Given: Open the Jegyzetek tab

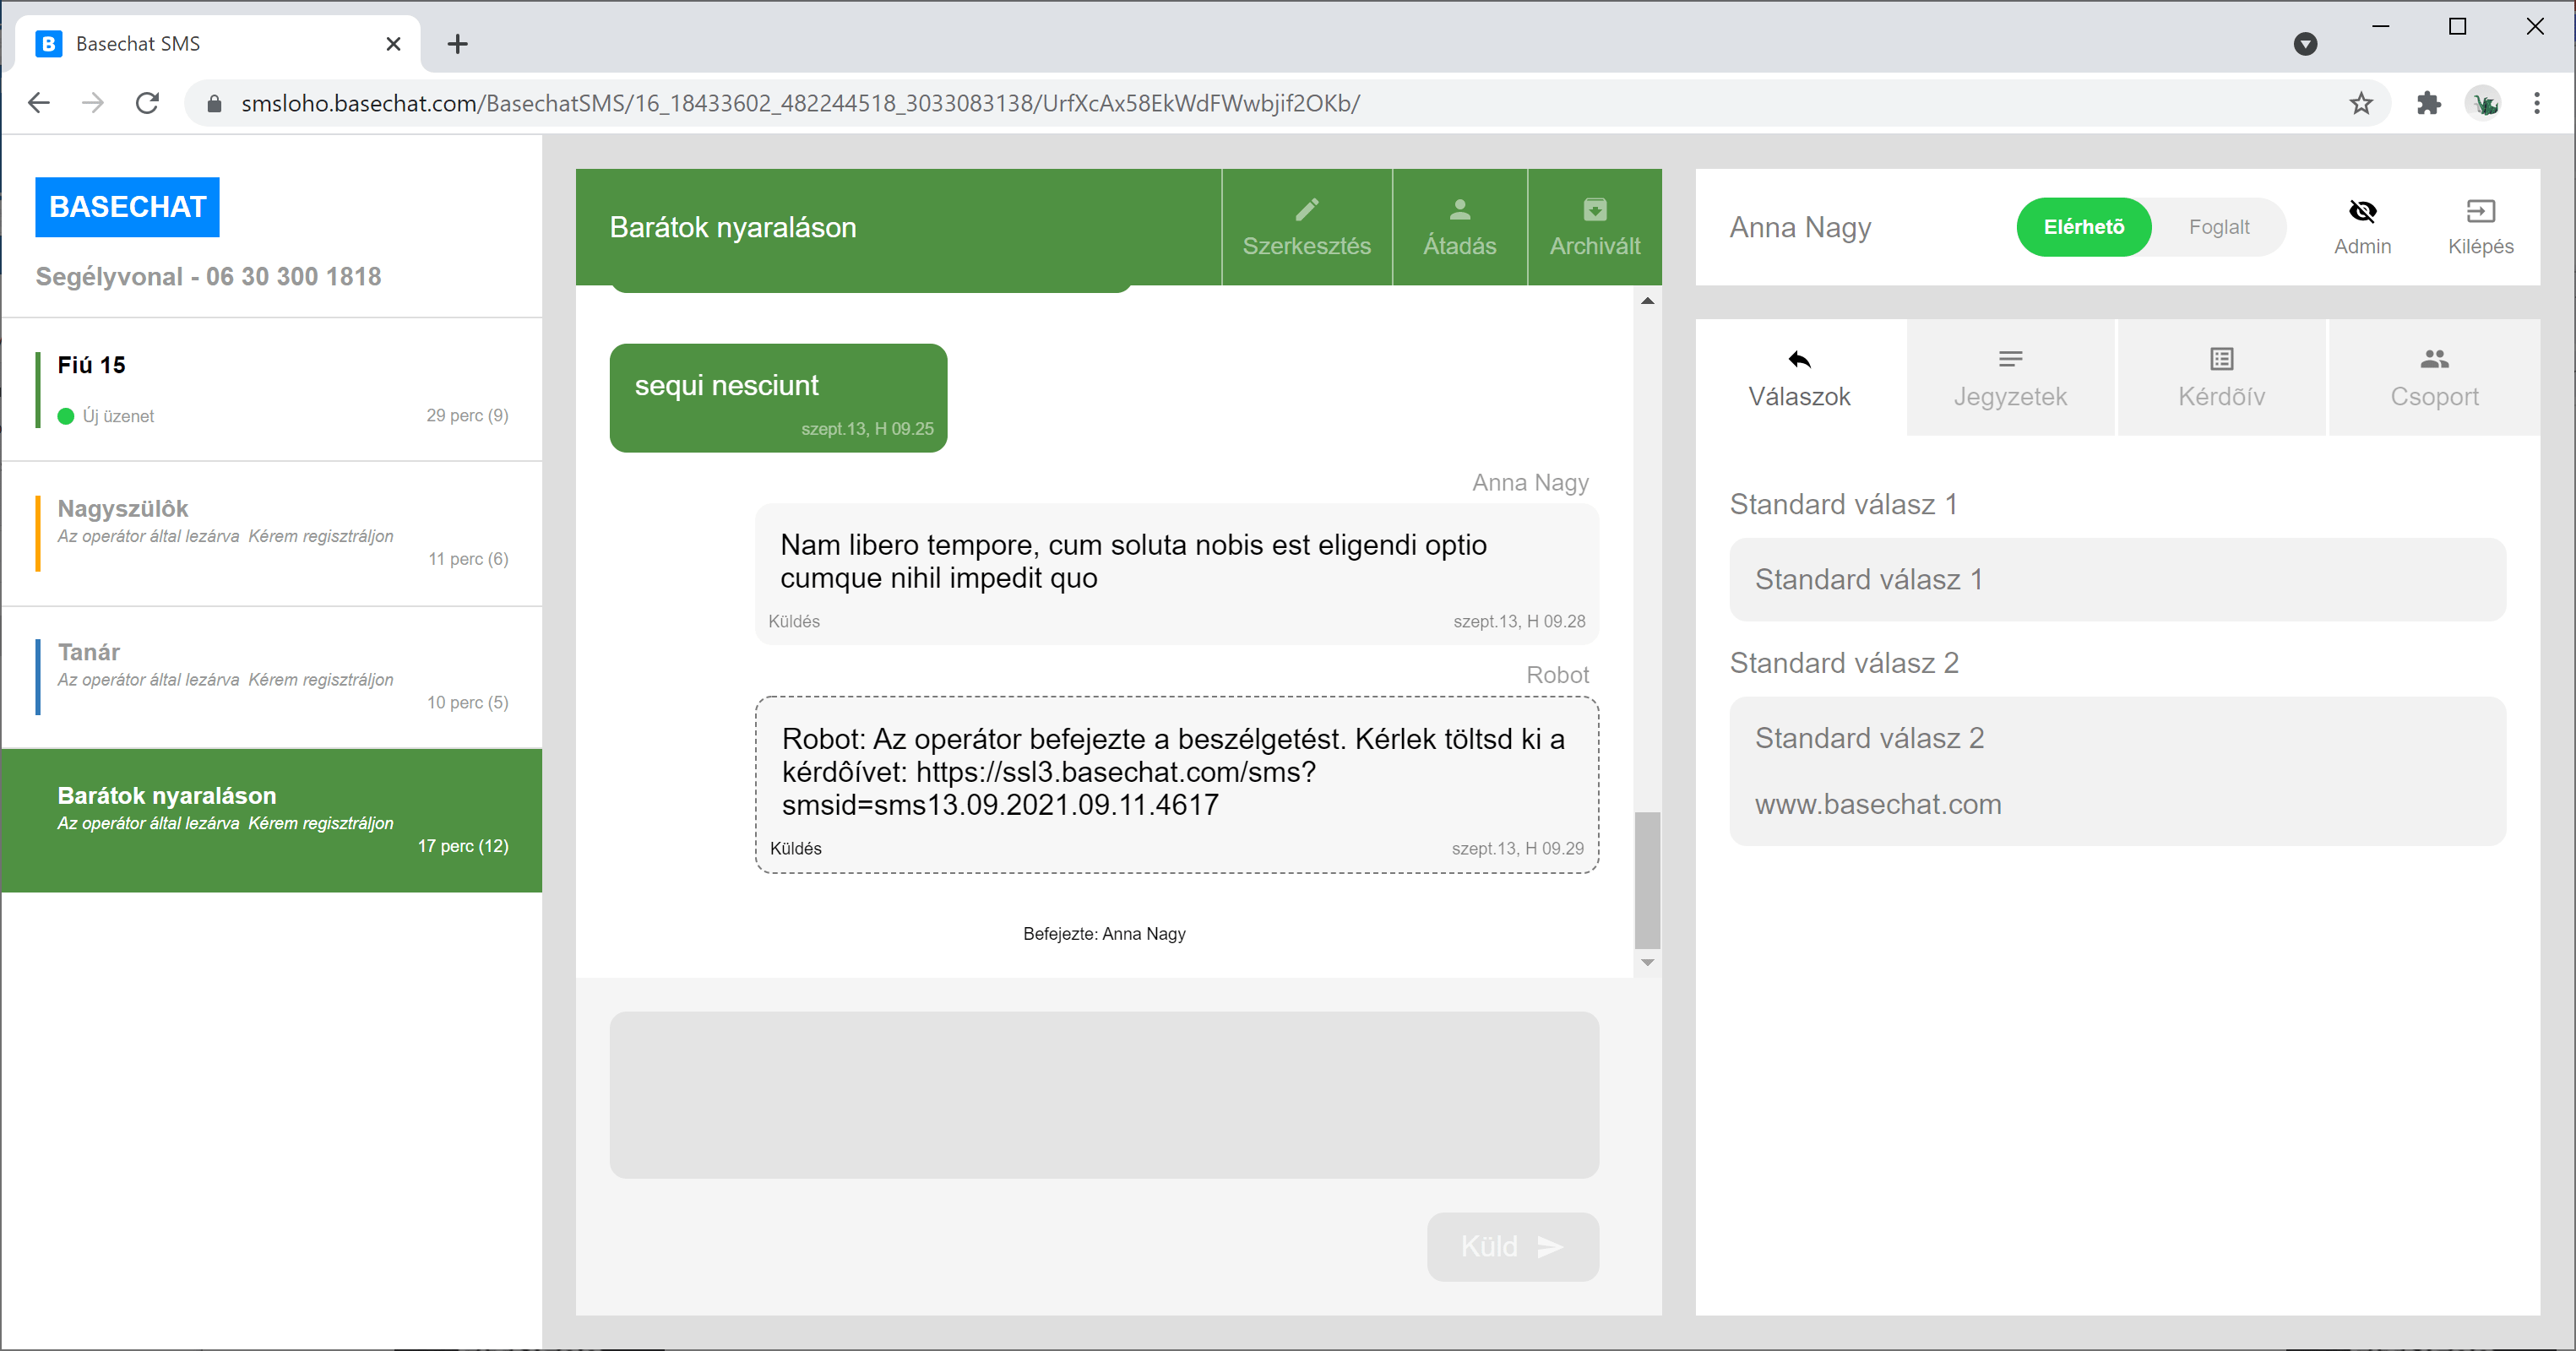Looking at the screenshot, I should pos(2010,378).
